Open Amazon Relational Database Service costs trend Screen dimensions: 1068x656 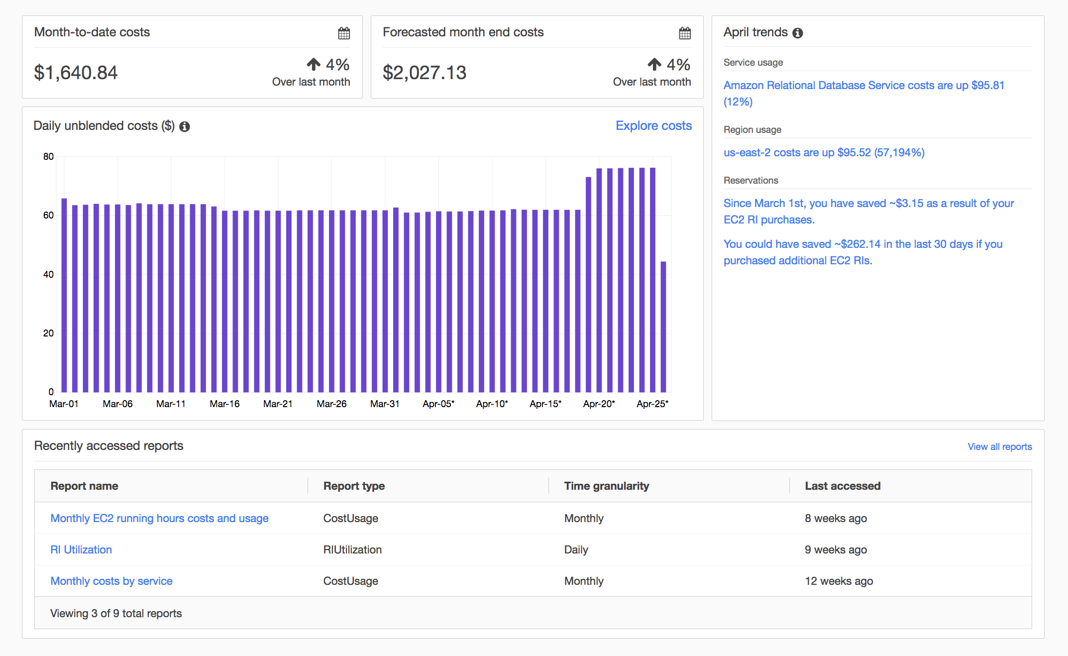864,93
